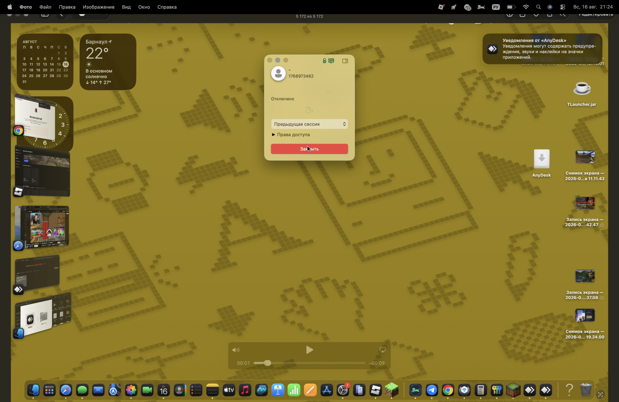Open the macOS Control Center icon

pos(563,7)
